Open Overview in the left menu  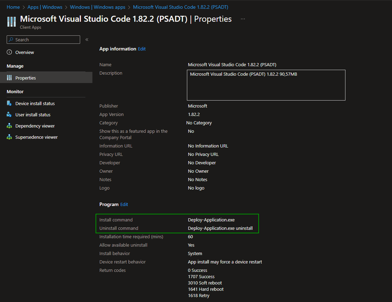pos(24,52)
